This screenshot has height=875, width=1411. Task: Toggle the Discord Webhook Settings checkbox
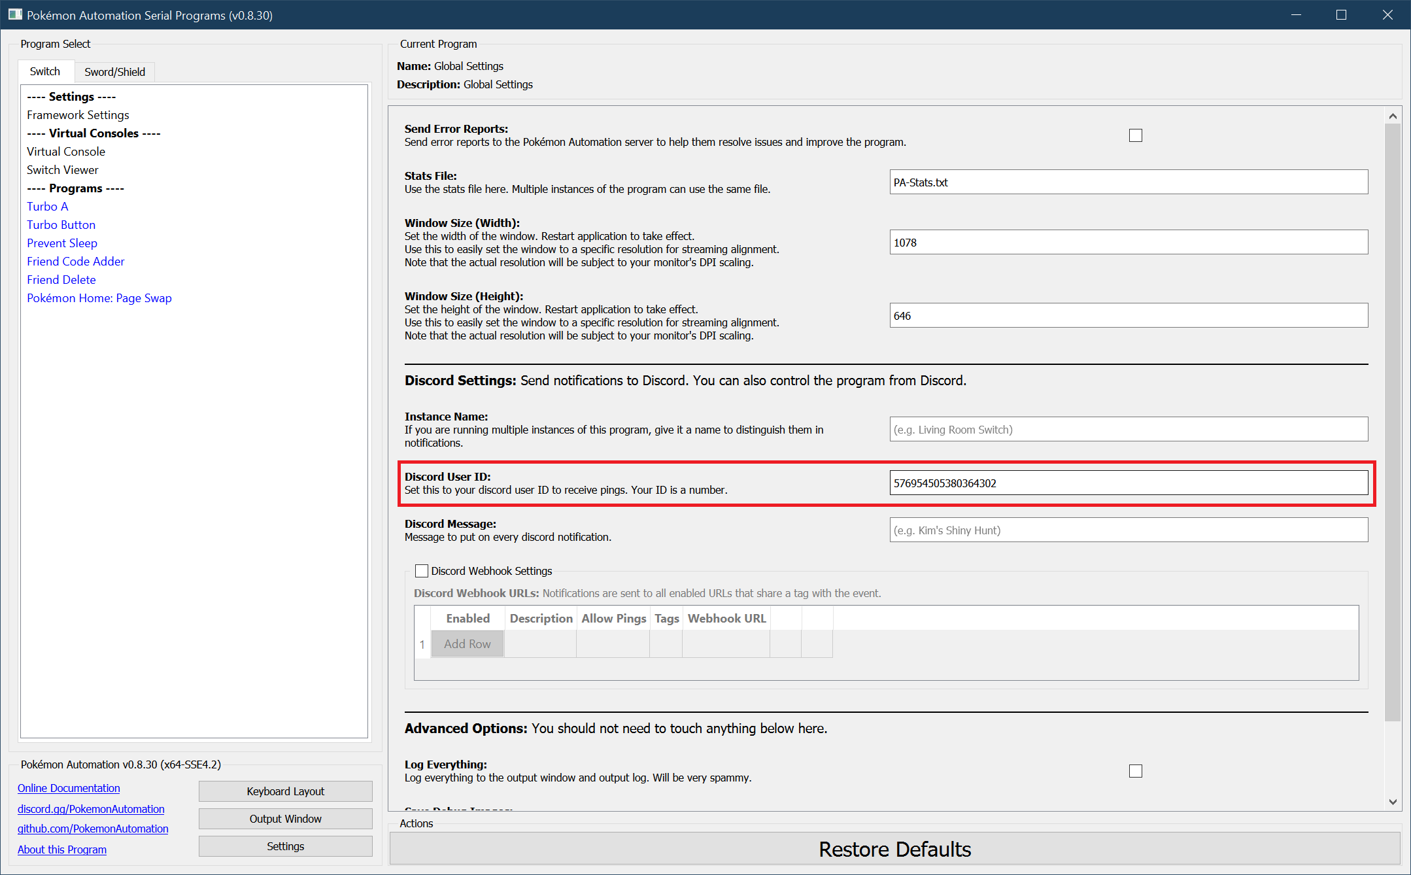tap(422, 571)
